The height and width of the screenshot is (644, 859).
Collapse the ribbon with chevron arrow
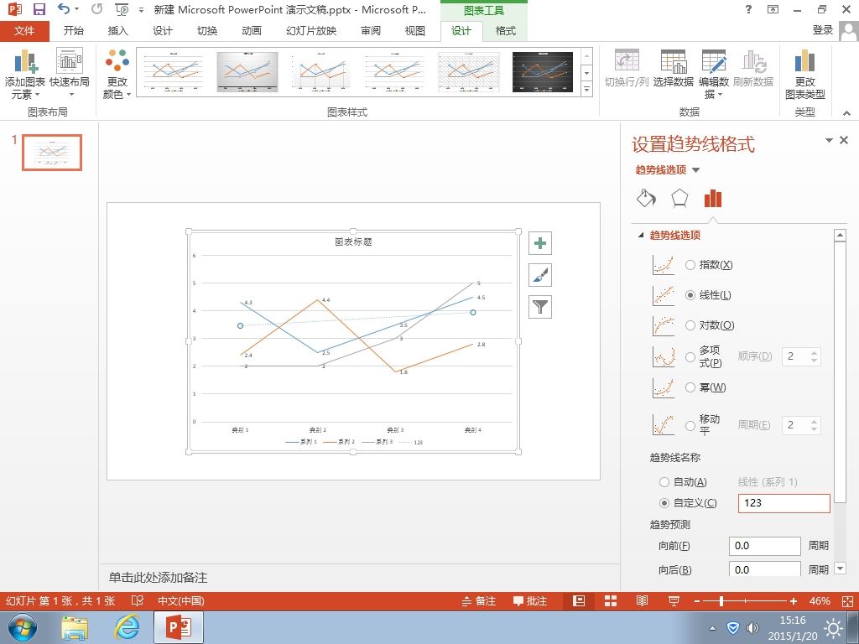tap(847, 113)
